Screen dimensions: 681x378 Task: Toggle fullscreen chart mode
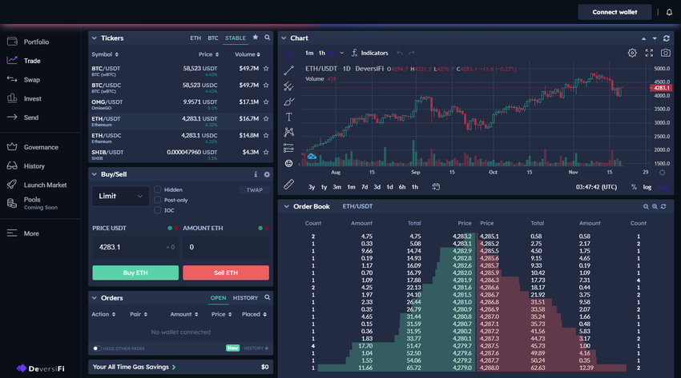(x=649, y=53)
